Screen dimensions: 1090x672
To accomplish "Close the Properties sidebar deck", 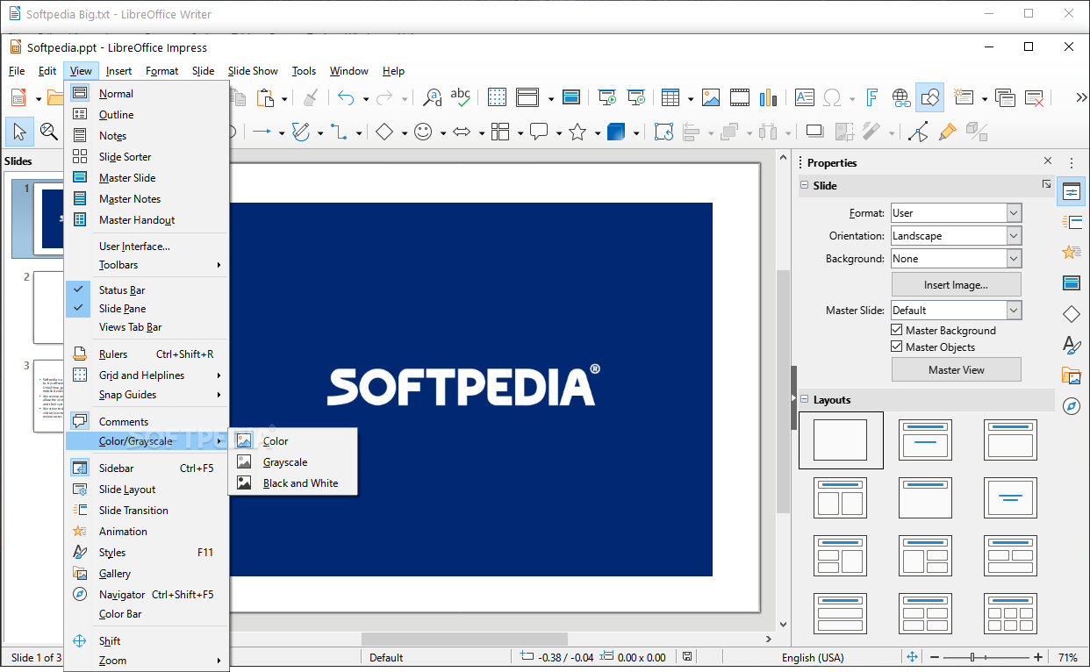I will click(x=1048, y=161).
